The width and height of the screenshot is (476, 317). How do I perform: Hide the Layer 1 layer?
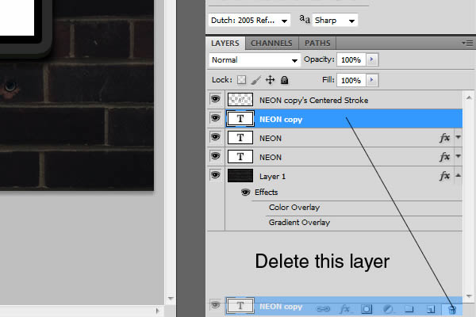coord(215,176)
